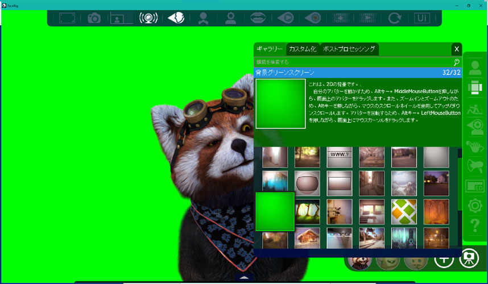Screen dimensions: 488x284
Task: Click the camera on tripod round button
Action: pos(469,258)
